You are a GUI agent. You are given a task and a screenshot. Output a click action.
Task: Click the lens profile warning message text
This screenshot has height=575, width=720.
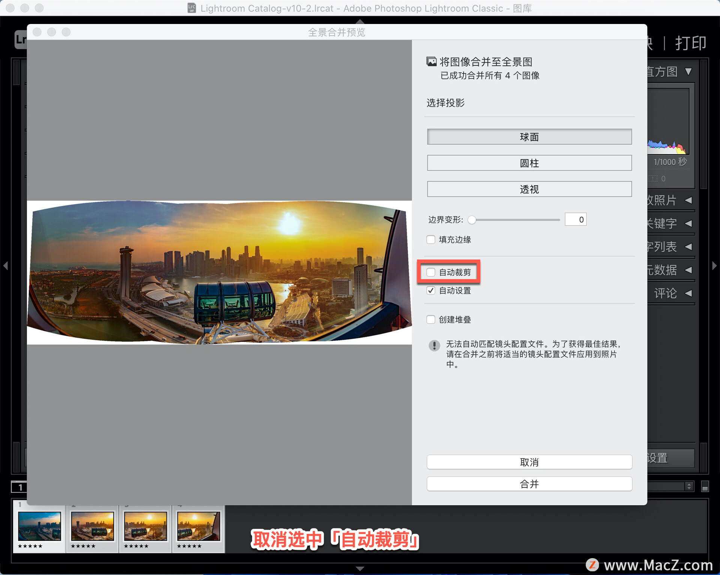(533, 354)
